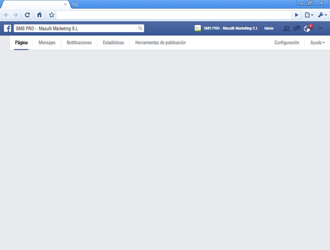Image resolution: width=330 pixels, height=250 pixels.
Task: Bookmark this page with the star icon
Action: (x=51, y=15)
